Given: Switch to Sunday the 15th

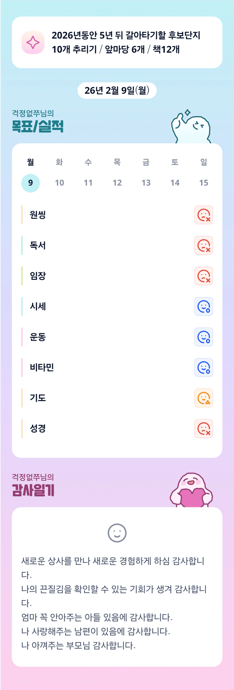Looking at the screenshot, I should (x=204, y=183).
